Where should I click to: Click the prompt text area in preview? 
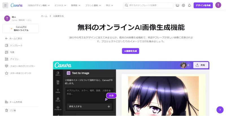(89, 95)
